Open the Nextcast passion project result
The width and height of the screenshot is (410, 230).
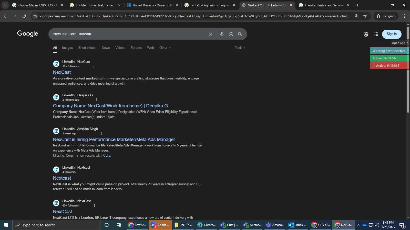coord(62,178)
